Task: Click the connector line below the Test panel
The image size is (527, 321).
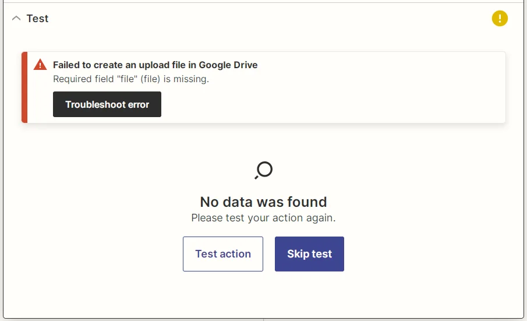Action: [264, 319]
